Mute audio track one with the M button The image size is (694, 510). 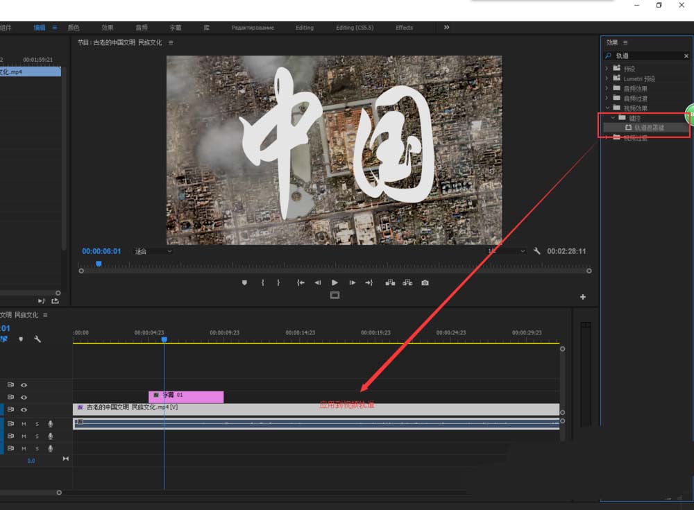pos(23,423)
